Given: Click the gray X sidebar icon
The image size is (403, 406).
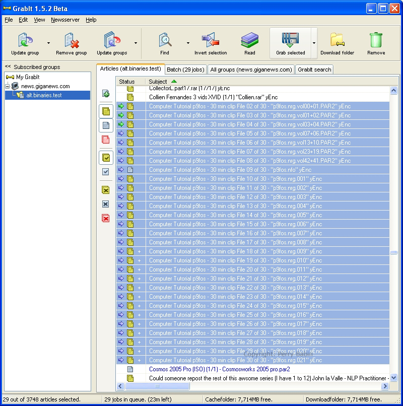Looking at the screenshot, I should pos(106,204).
